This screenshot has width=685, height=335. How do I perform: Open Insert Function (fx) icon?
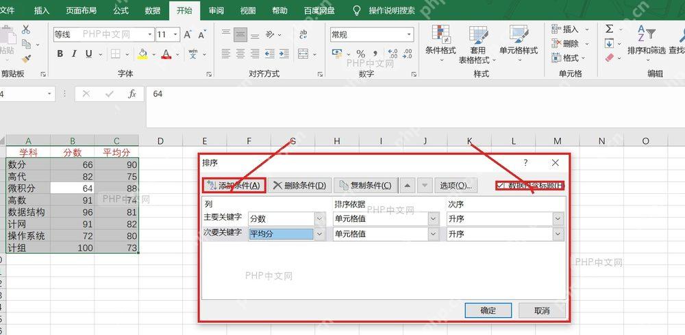pyautogui.click(x=132, y=94)
